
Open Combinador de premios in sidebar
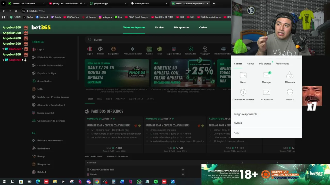[x=51, y=121]
